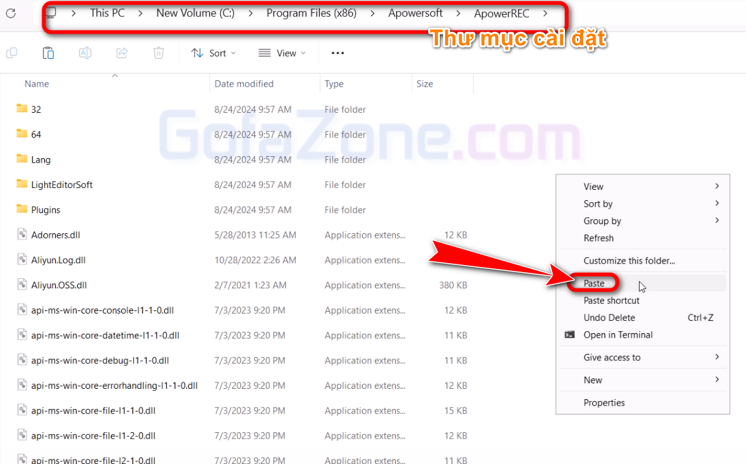Image resolution: width=746 pixels, height=464 pixels.
Task: Click the Share icon in toolbar
Action: tap(122, 53)
